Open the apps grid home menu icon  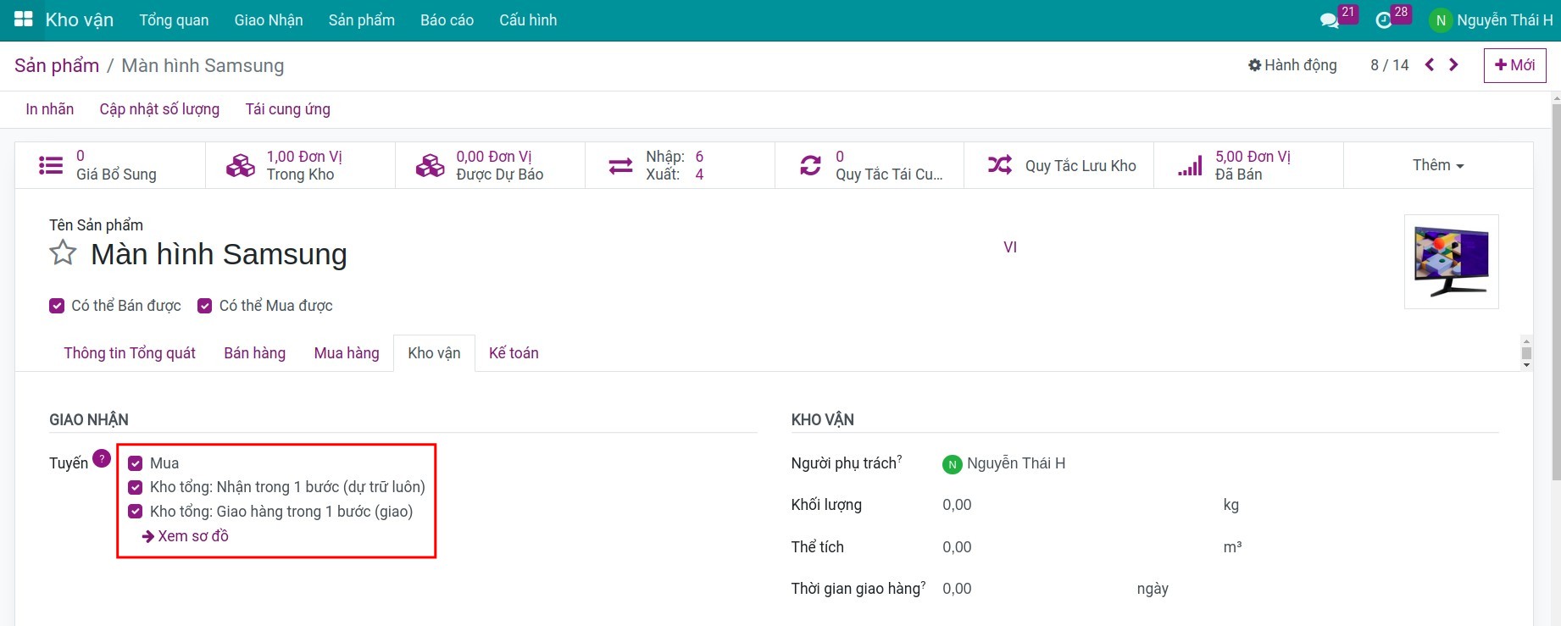click(x=24, y=19)
